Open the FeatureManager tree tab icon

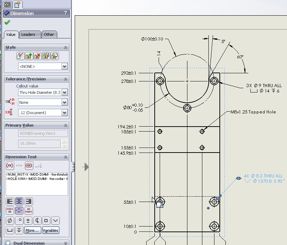pos(7,4)
